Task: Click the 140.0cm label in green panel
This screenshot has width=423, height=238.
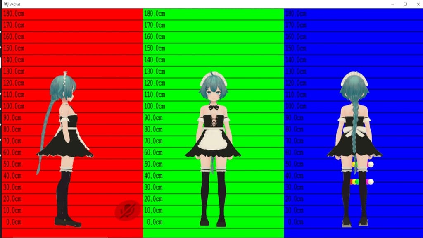Action: (x=154, y=60)
